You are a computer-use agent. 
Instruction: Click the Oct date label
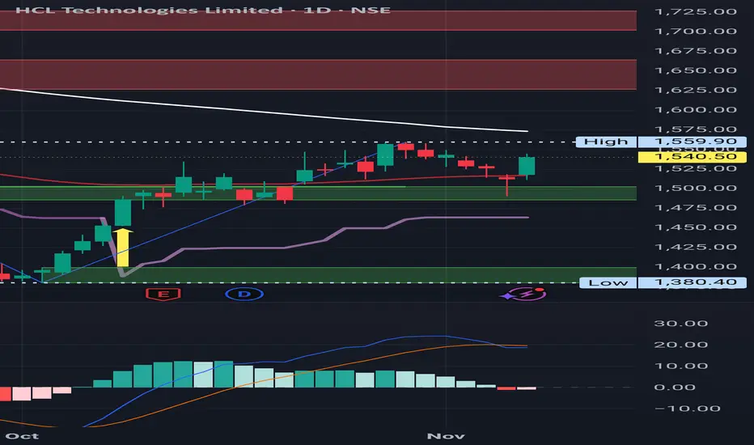pos(22,436)
